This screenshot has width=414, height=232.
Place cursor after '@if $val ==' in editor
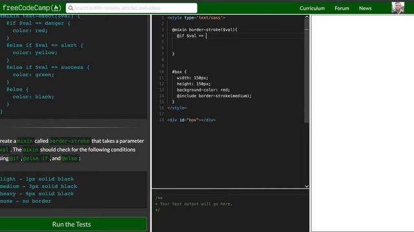click(x=206, y=36)
